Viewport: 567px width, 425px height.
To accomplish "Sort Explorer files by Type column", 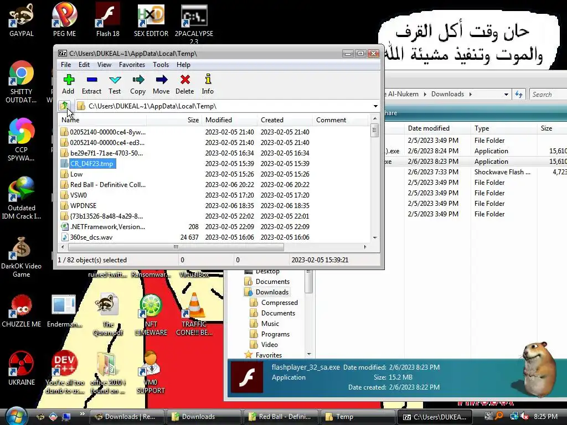I will (503, 128).
